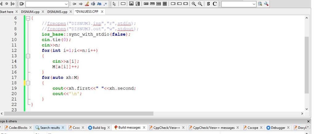Click the box with crossed top icon

(131, 4)
